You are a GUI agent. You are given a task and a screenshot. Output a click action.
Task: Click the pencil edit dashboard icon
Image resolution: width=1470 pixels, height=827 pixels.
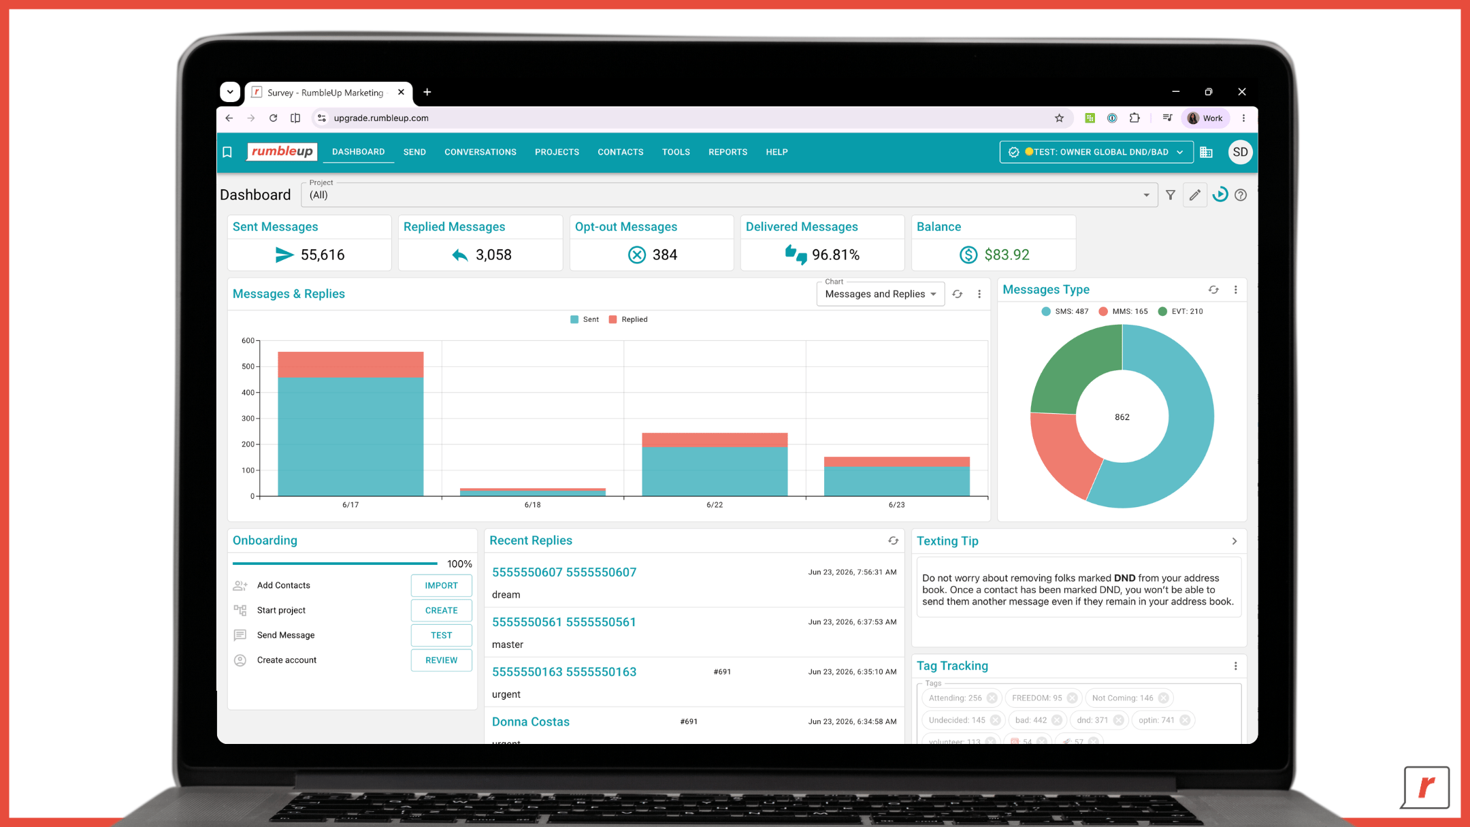pos(1195,195)
